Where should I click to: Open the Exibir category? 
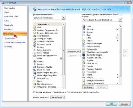7,12
